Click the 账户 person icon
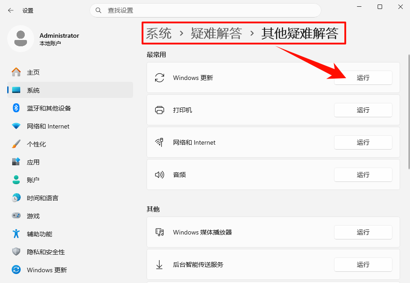 (x=16, y=180)
